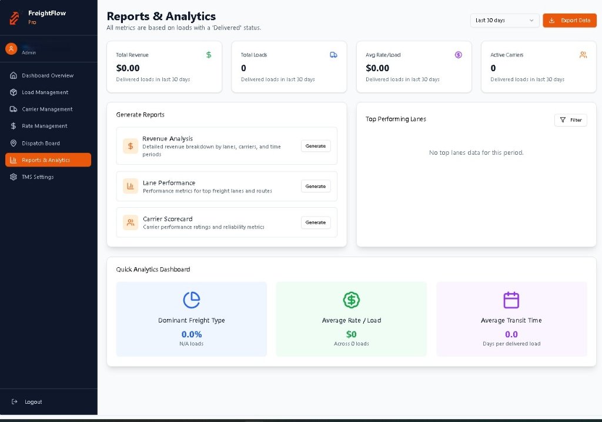
Task: Open Dashboard Overview in sidebar
Action: pos(48,75)
